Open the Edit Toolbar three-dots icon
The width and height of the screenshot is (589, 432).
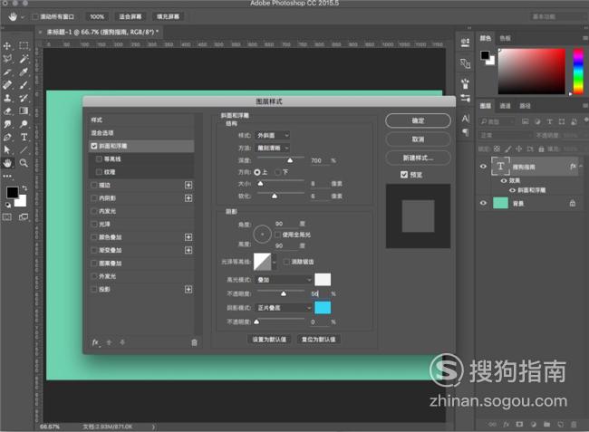pyautogui.click(x=7, y=176)
